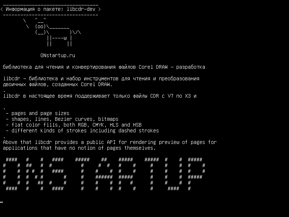Click '- different kinds of strokes' line
This screenshot has height=217, width=289.
click(82, 131)
